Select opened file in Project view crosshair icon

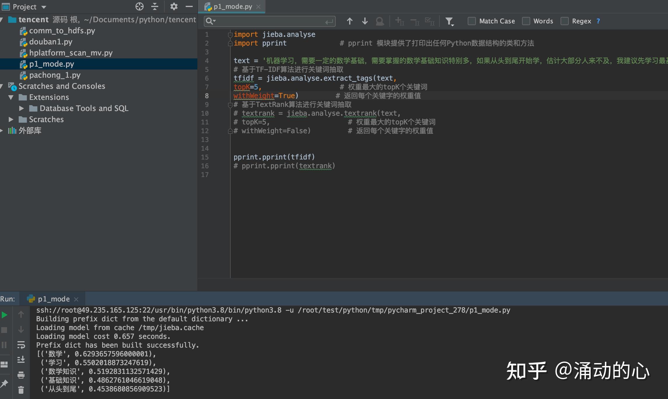[x=140, y=6]
